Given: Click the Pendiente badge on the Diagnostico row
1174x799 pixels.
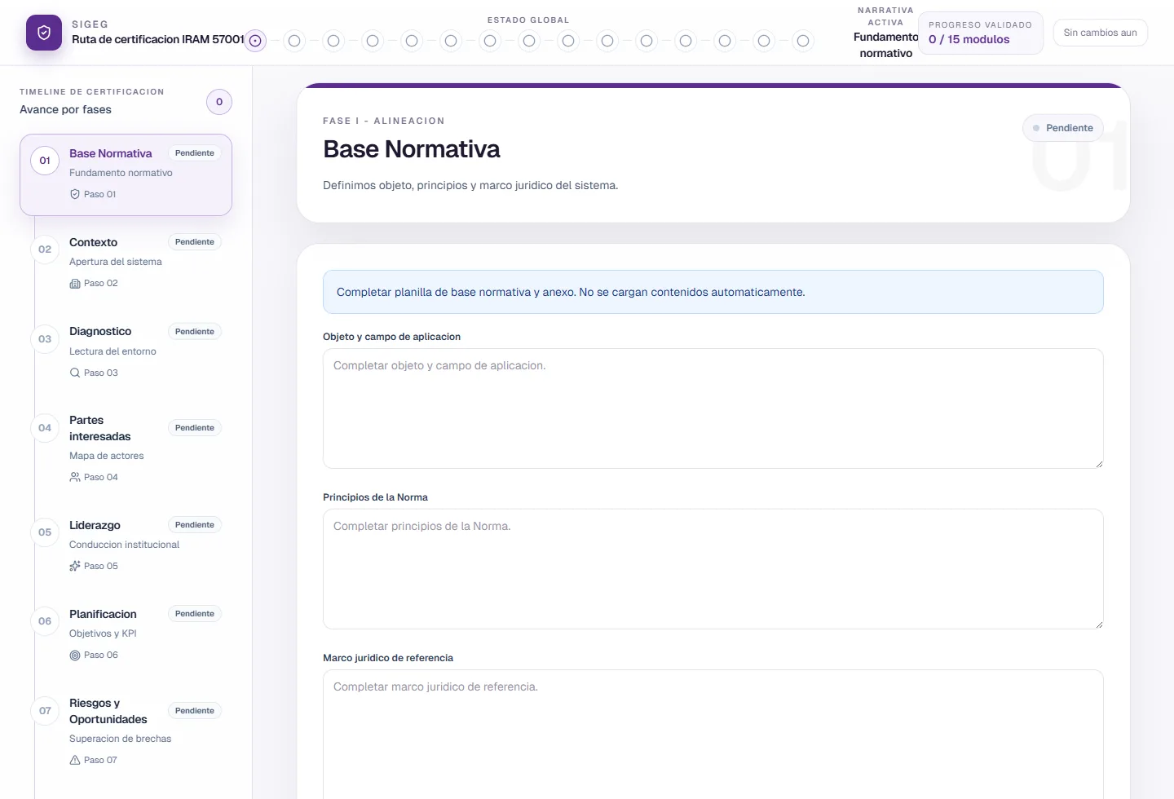Looking at the screenshot, I should [195, 332].
